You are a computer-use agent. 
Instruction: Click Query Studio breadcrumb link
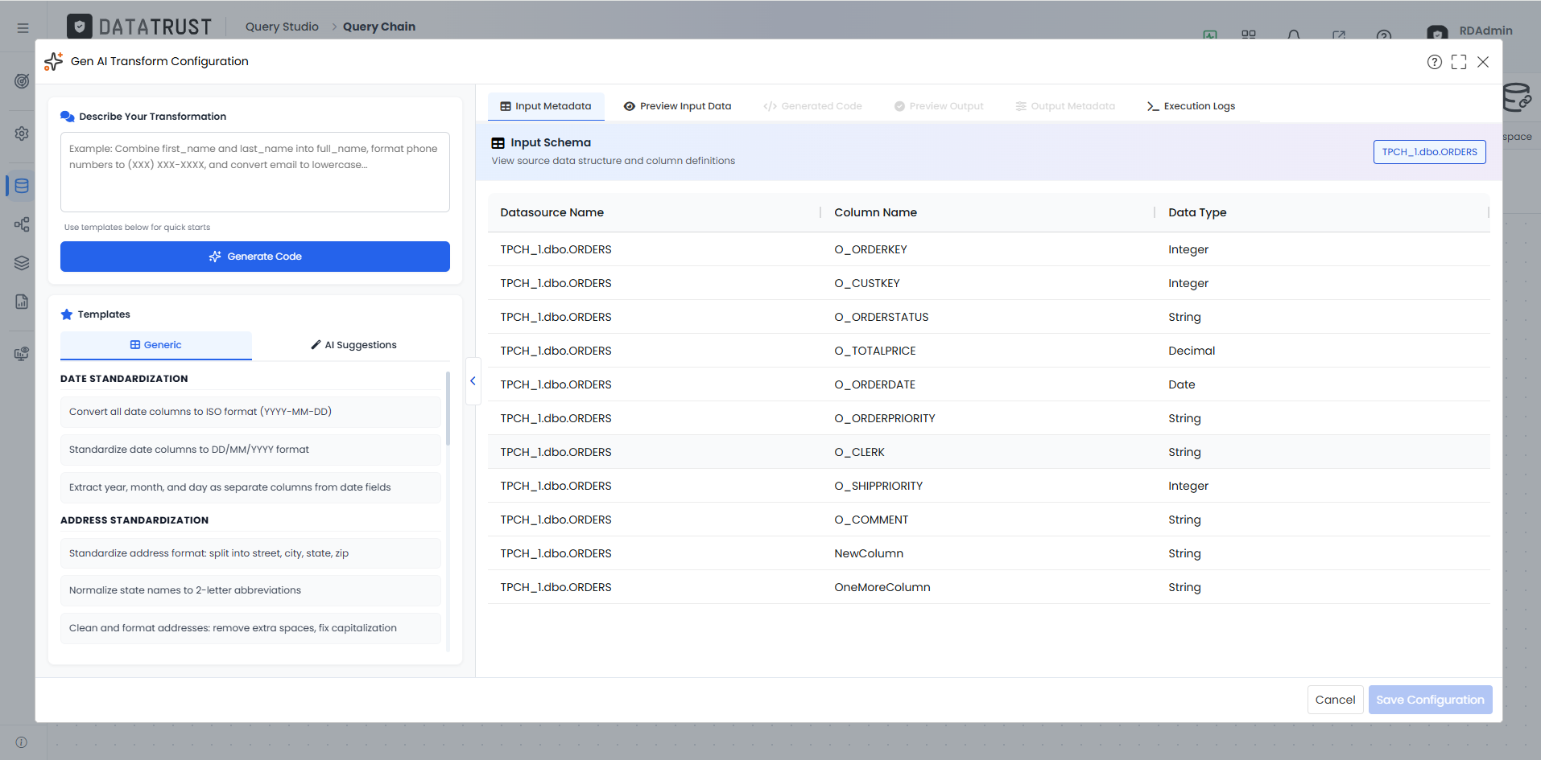click(x=282, y=27)
